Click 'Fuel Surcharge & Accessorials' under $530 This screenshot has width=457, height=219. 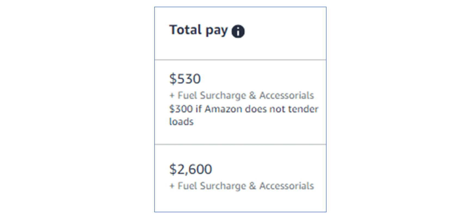click(242, 96)
